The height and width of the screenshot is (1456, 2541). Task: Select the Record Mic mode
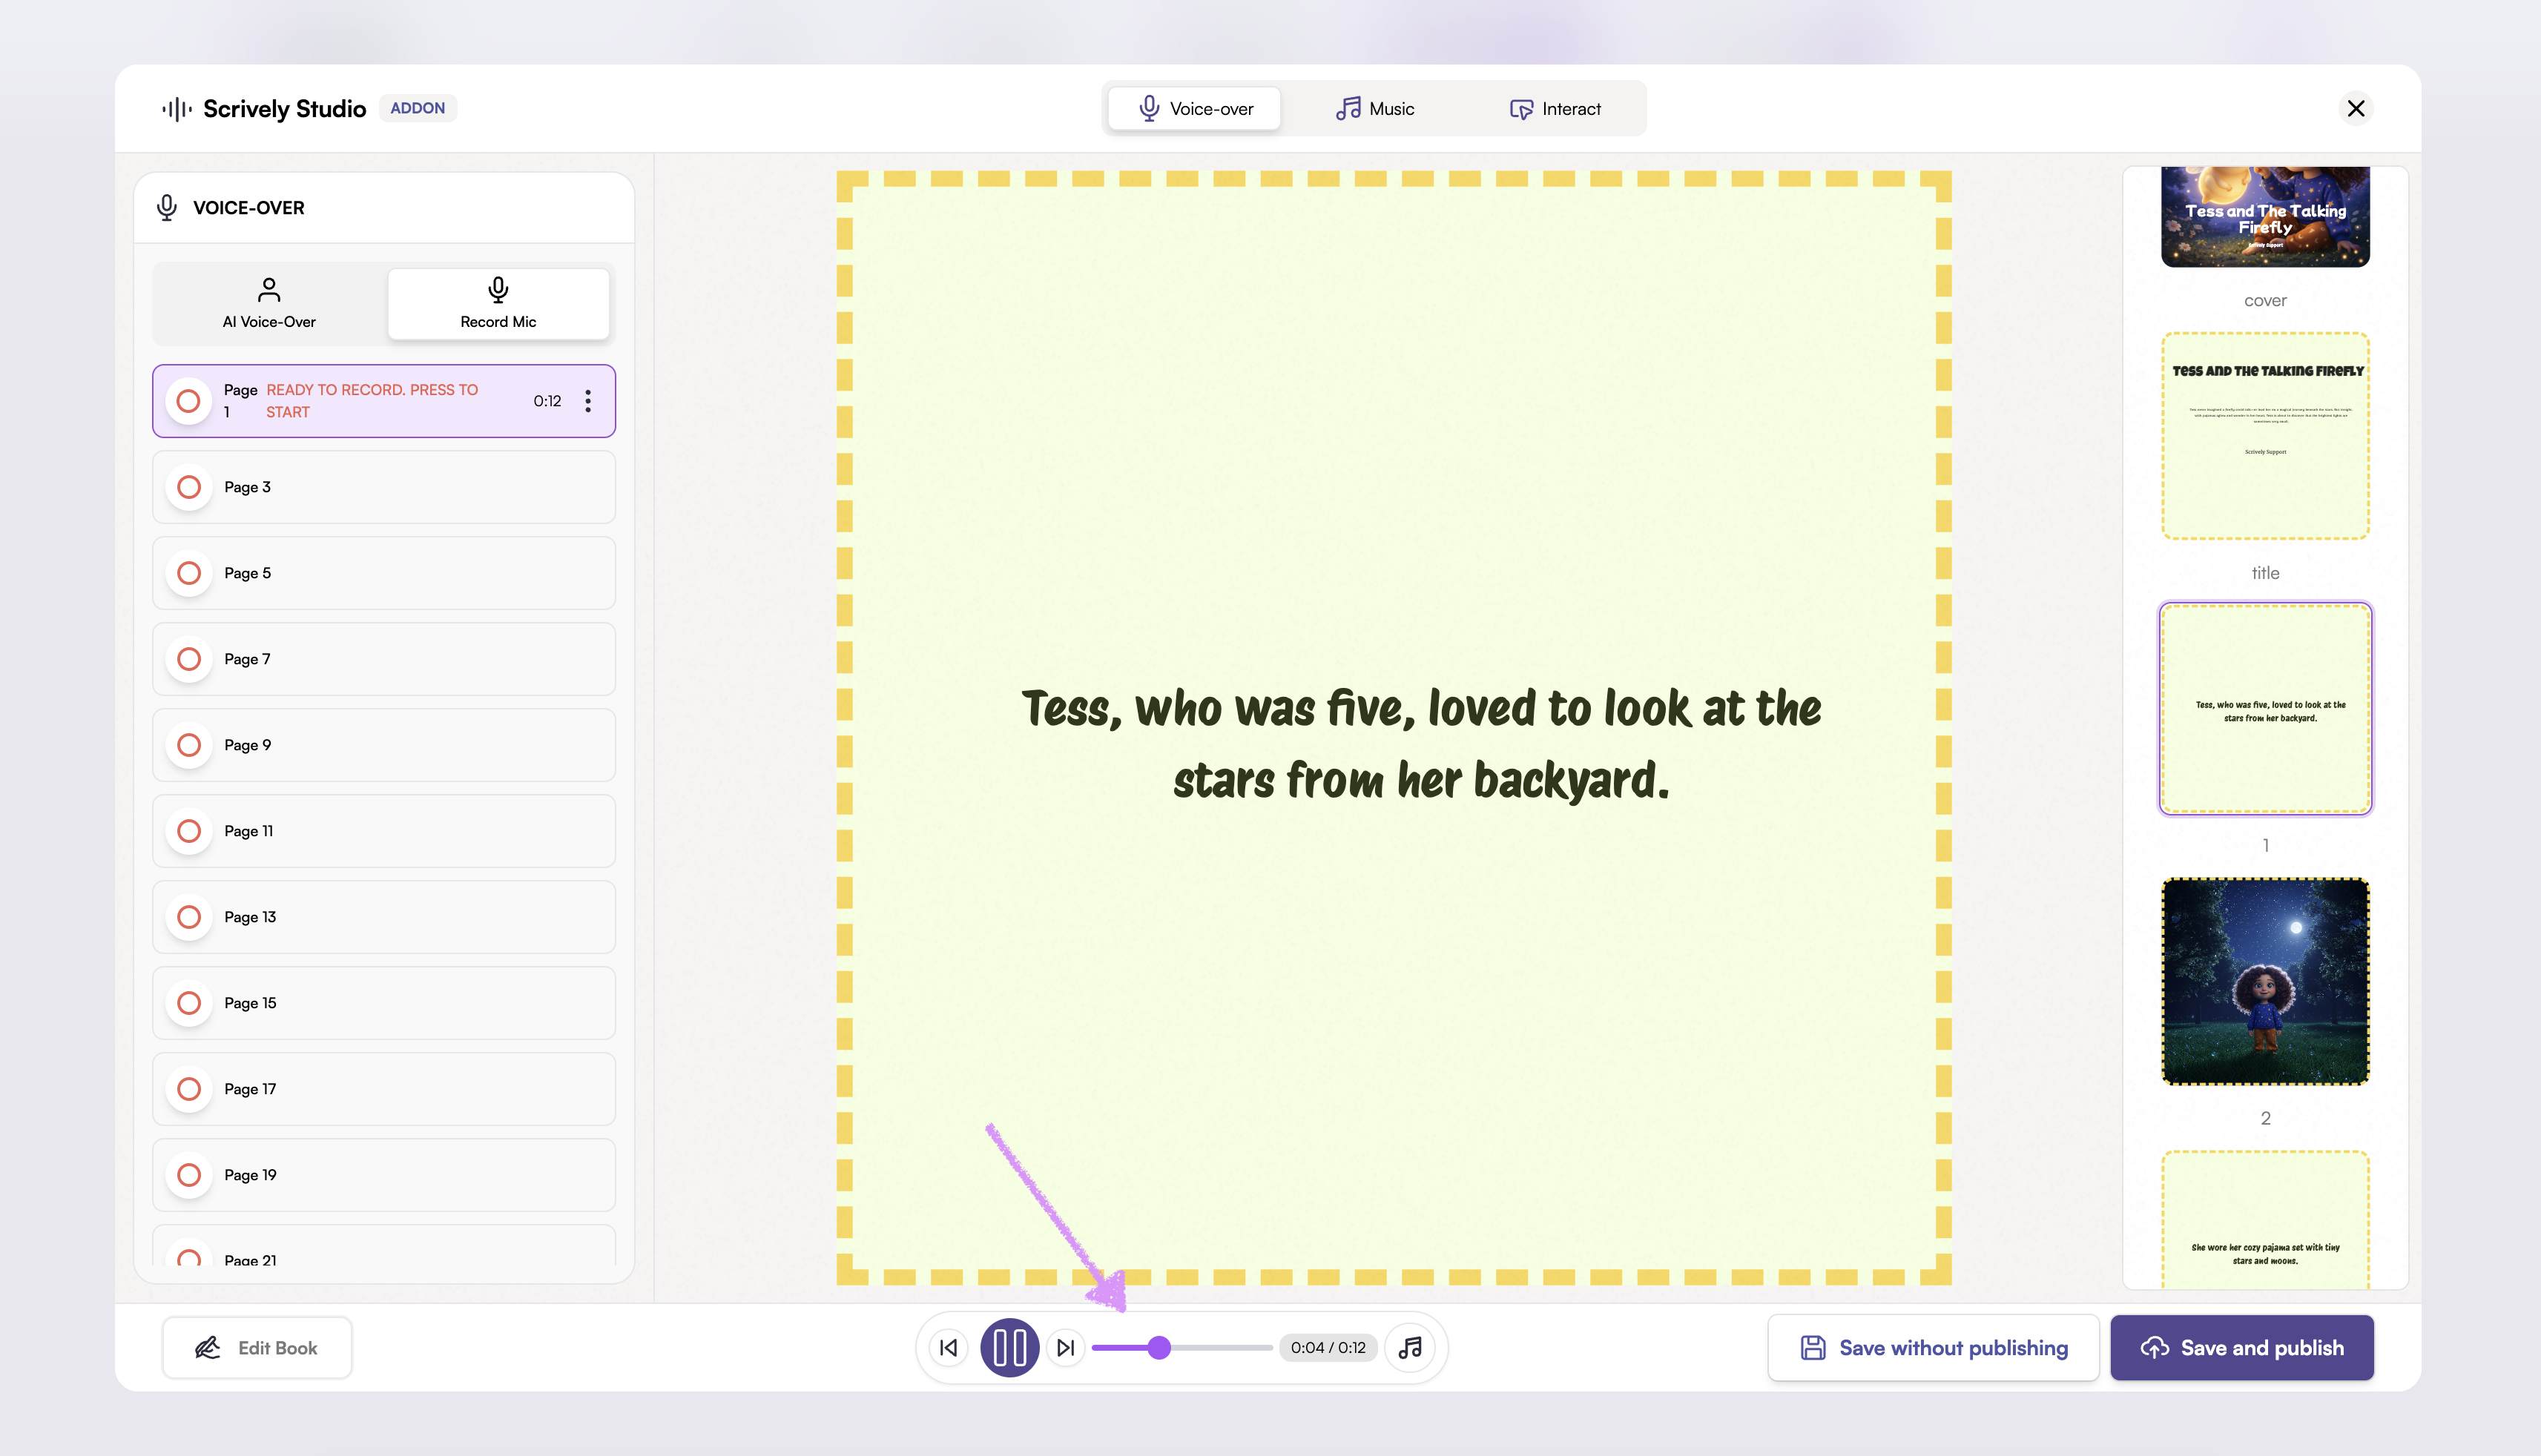point(498,303)
